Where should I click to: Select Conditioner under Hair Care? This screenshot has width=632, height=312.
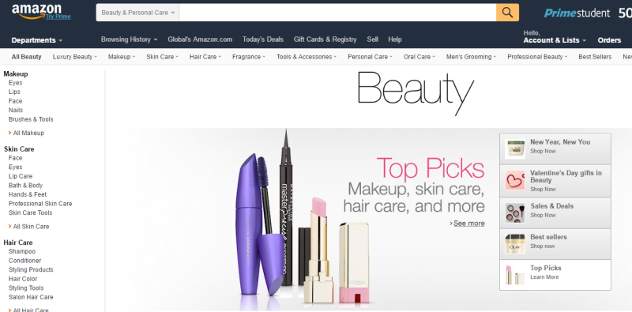[24, 261]
